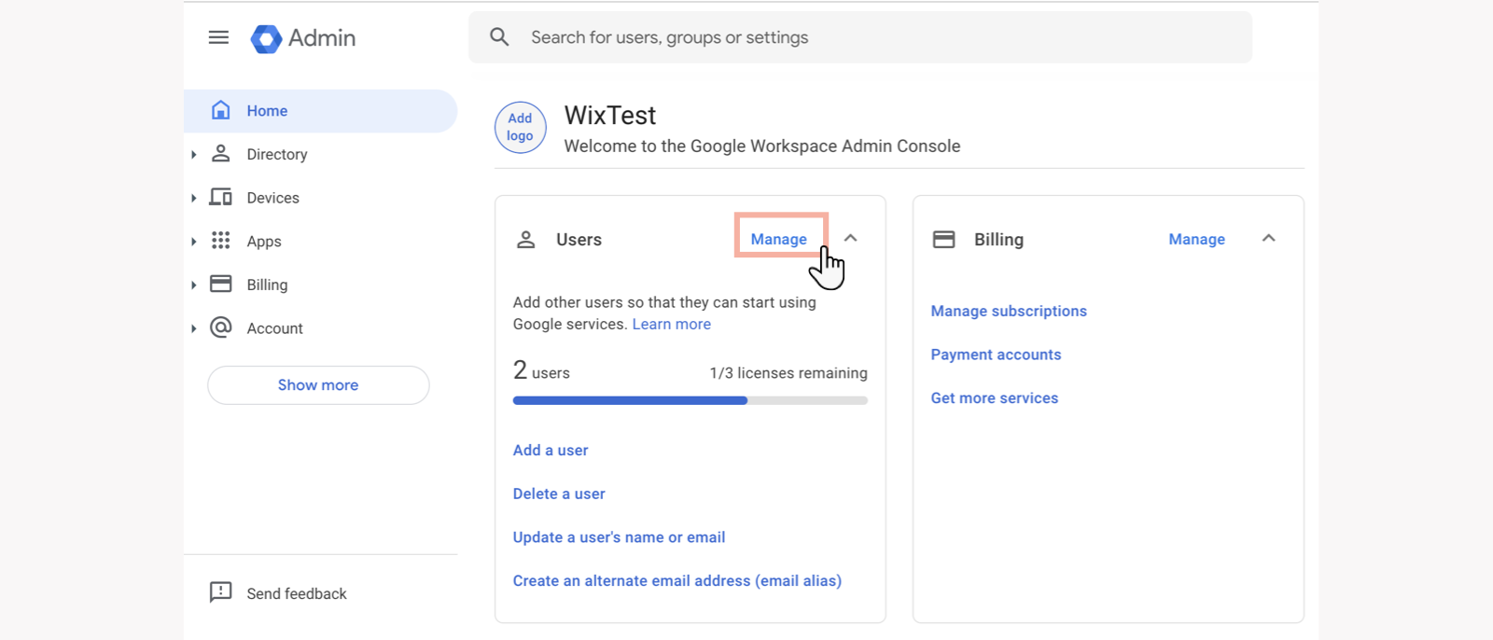The image size is (1493, 640).
Task: Click the search magnifier icon
Action: [499, 37]
